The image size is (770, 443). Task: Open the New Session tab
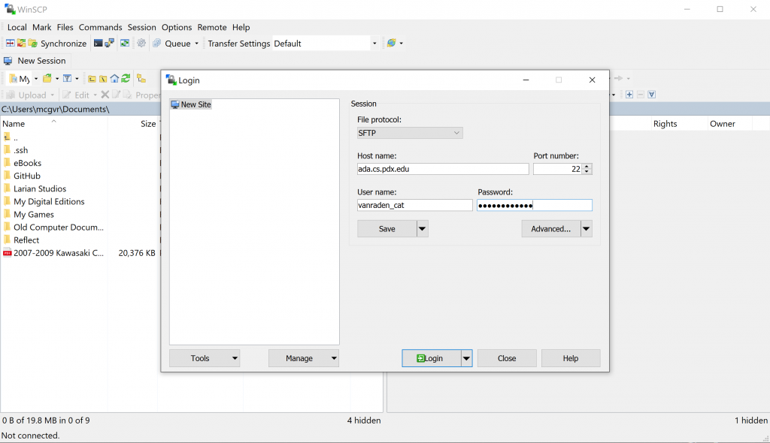click(x=35, y=61)
